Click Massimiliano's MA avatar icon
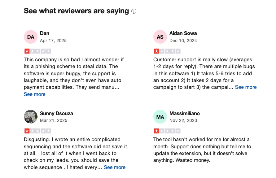The width and height of the screenshot is (276, 178). point(160,117)
